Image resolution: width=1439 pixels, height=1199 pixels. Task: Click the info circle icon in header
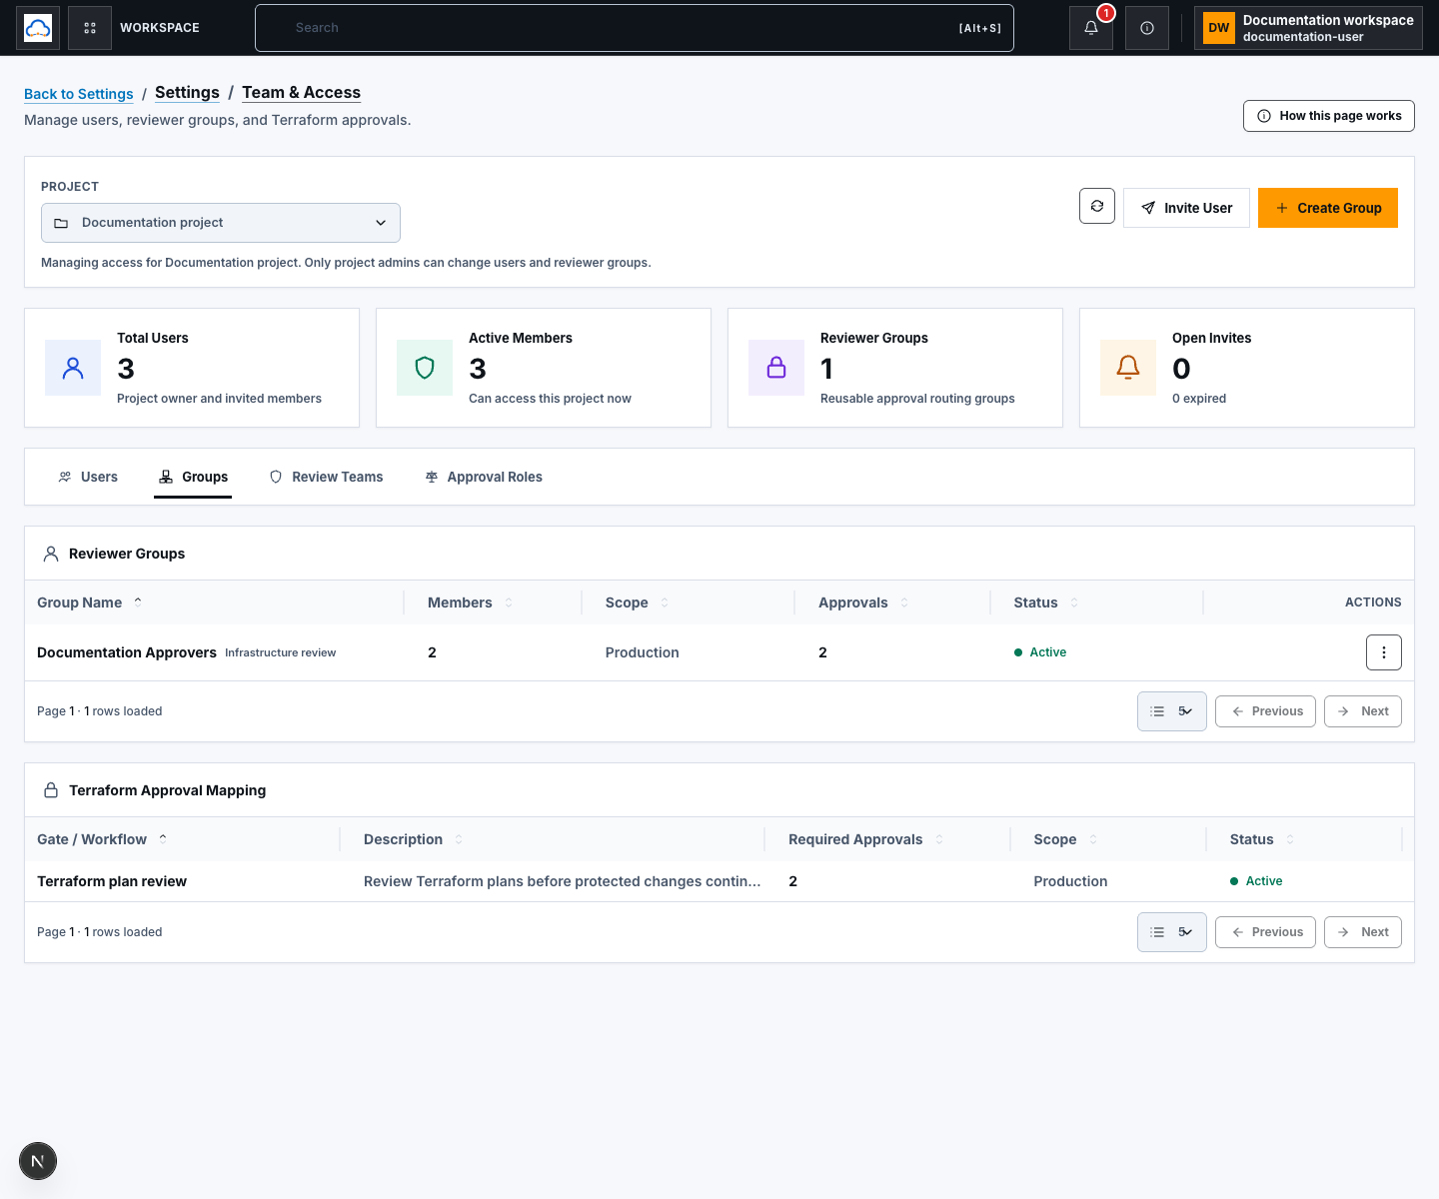pyautogui.click(x=1147, y=28)
